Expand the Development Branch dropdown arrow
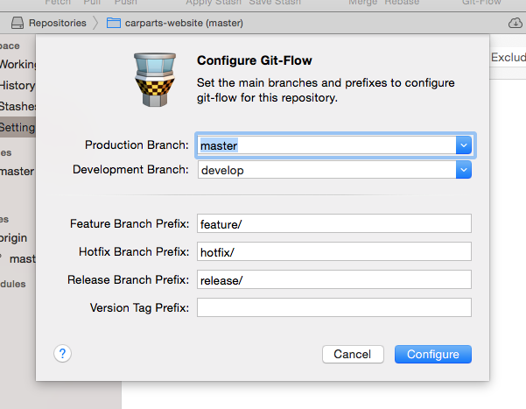526x409 pixels. click(x=464, y=170)
